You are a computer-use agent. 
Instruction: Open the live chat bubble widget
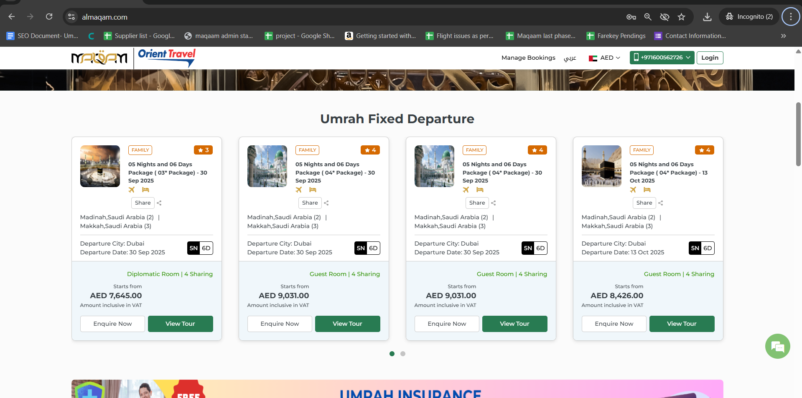tap(777, 346)
